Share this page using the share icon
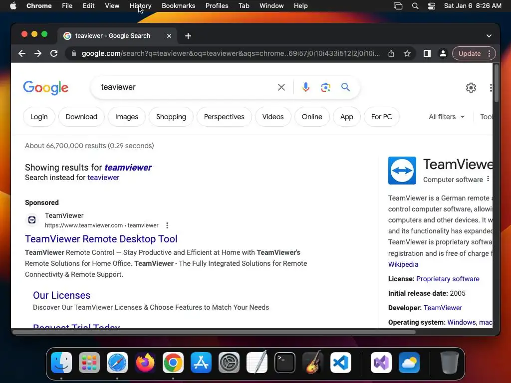 391,53
